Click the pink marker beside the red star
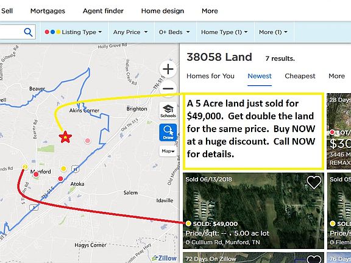This screenshot has width=351, height=263. 88,141
